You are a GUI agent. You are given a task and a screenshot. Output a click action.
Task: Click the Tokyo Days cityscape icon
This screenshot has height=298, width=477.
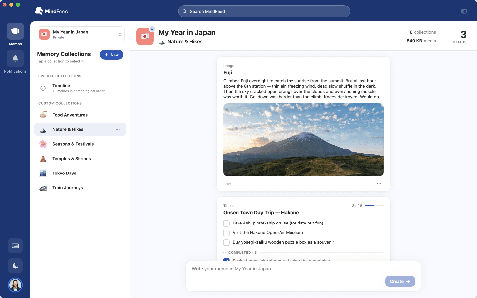point(43,173)
